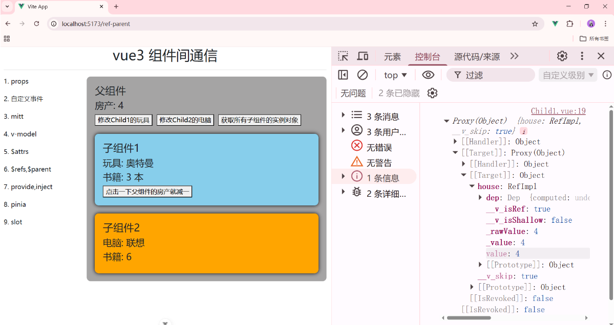The width and height of the screenshot is (614, 325).
Task: Create a live expression with eye icon
Action: pyautogui.click(x=428, y=75)
